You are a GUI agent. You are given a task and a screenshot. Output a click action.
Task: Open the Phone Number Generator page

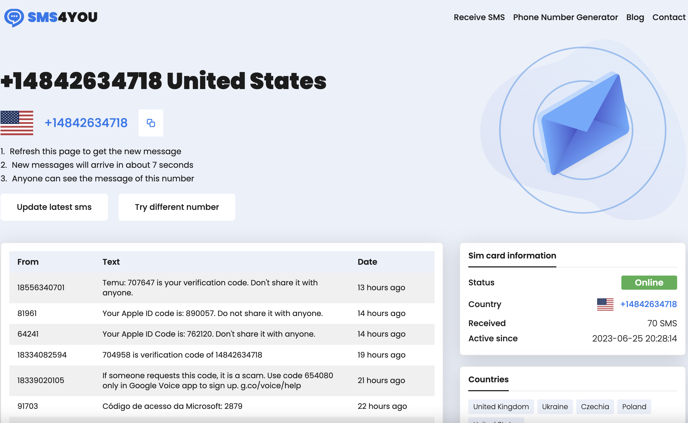point(565,17)
